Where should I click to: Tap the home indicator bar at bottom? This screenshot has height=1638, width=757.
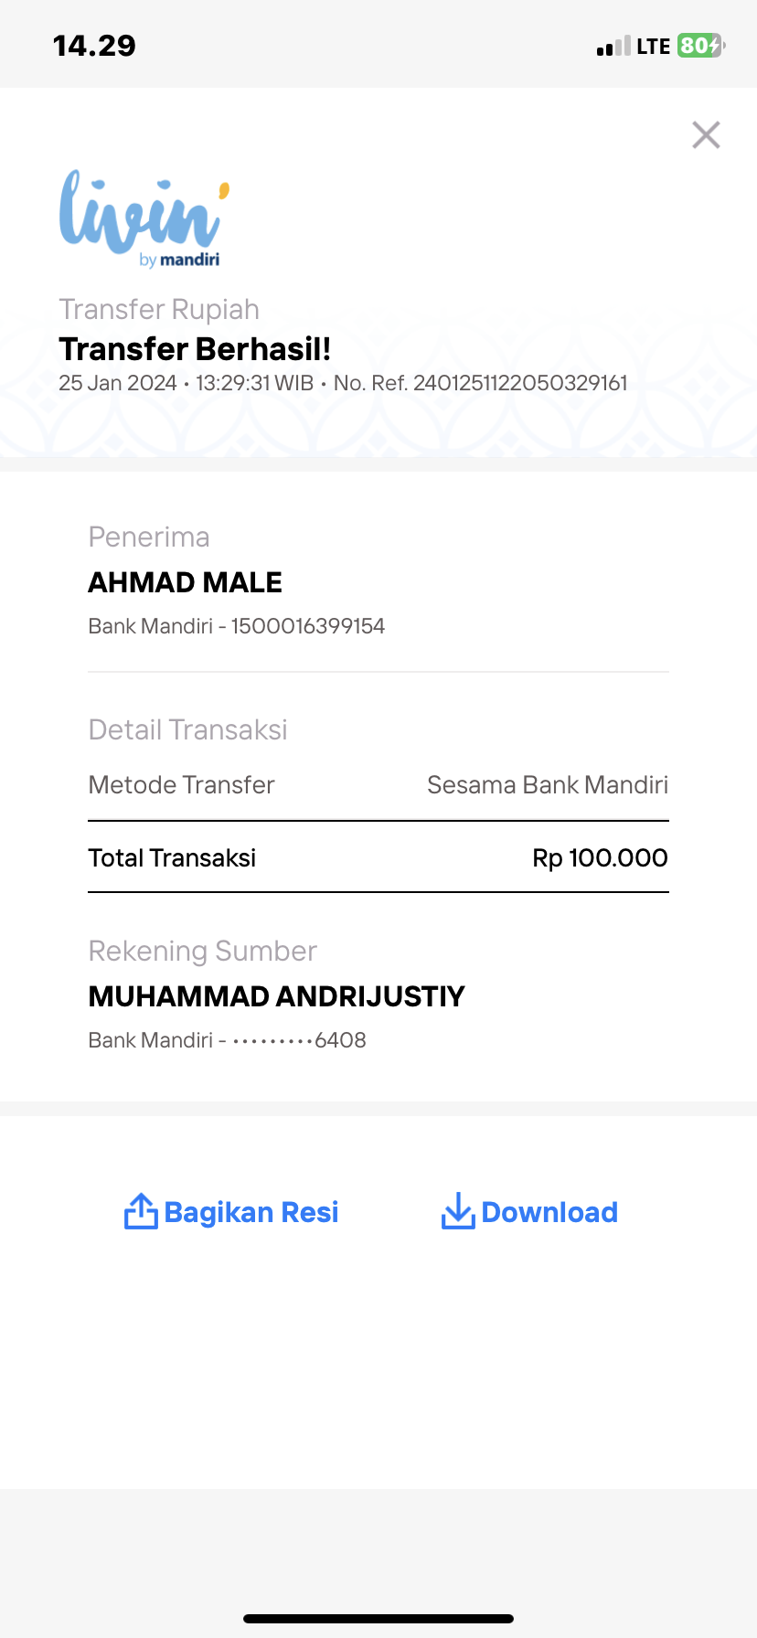[378, 1619]
